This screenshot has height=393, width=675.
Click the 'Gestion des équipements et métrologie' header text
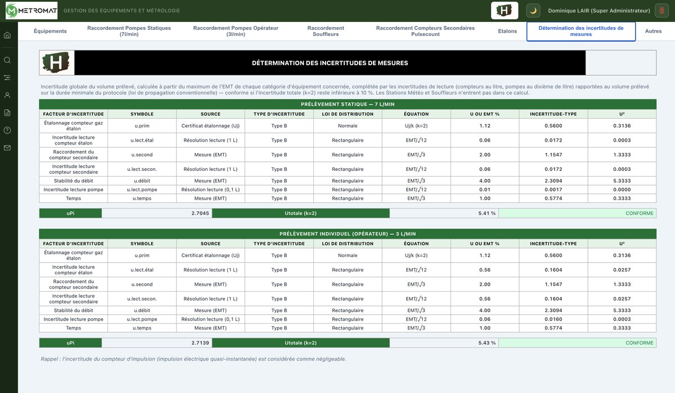click(x=122, y=11)
